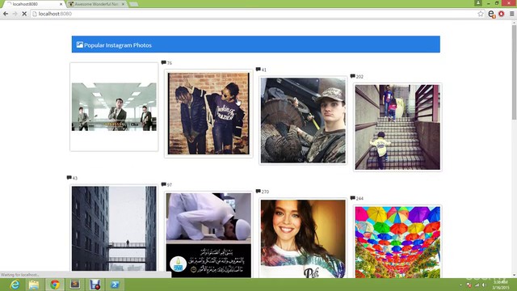Click the network icon in system tray
The image size is (517, 291).
[477, 285]
